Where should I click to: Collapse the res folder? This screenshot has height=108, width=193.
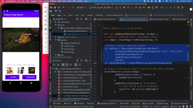point(56,55)
